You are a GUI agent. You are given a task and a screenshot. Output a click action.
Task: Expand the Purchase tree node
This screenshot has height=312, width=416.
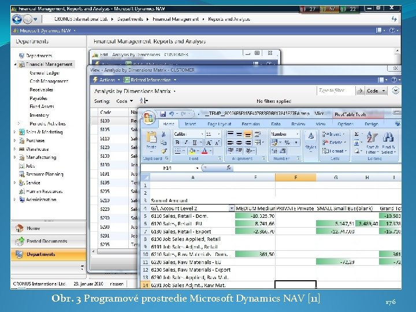[15, 140]
